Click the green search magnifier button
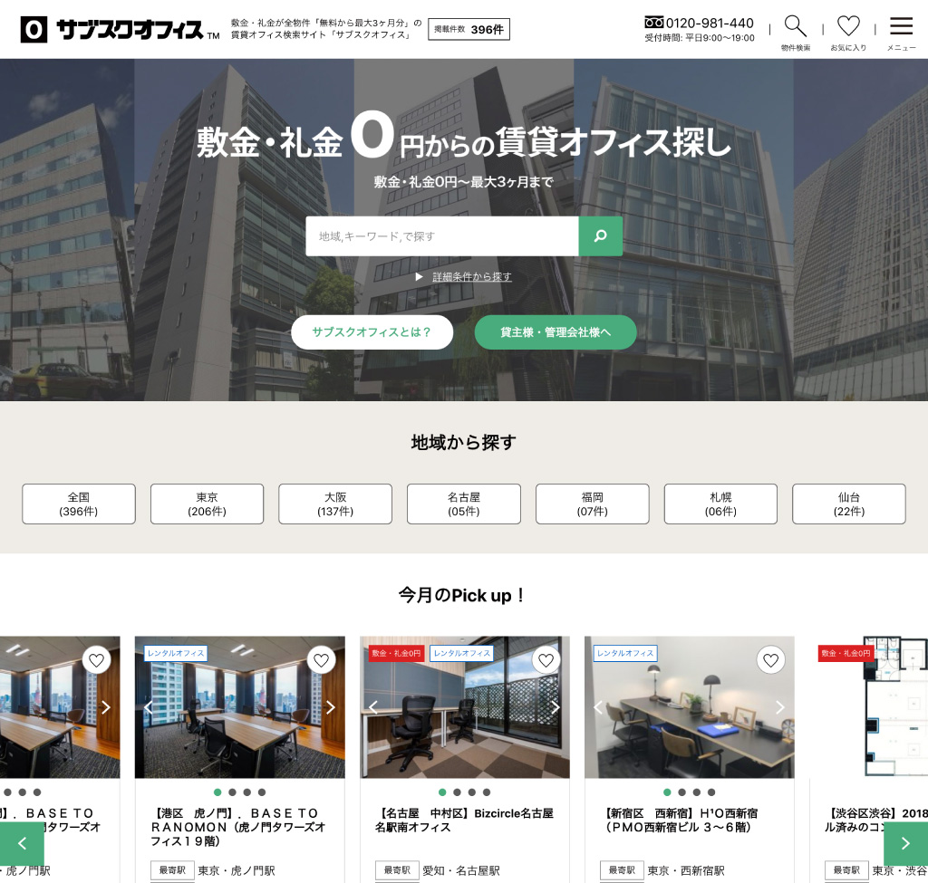Screen dimensions: 928x883 click(x=600, y=236)
